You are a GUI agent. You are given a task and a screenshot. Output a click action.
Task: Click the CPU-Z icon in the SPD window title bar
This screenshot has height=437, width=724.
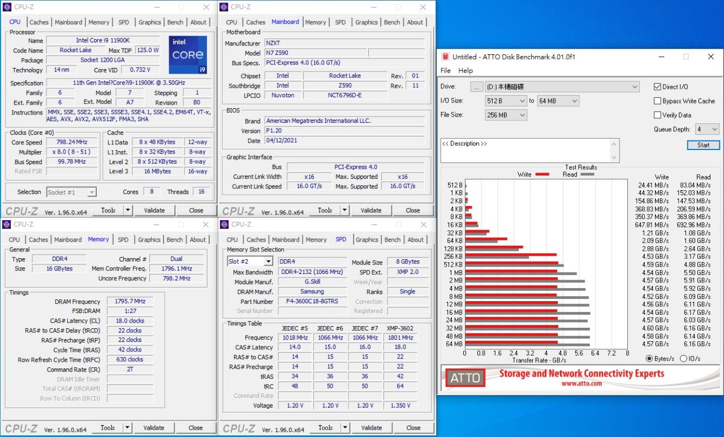[224, 224]
